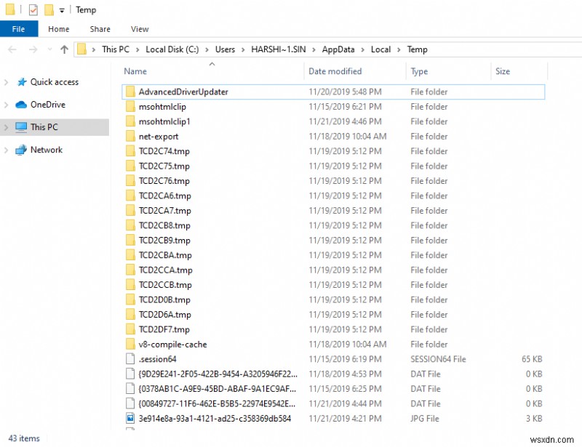
Task: Expand the This PC tree chevron
Action: tap(7, 127)
